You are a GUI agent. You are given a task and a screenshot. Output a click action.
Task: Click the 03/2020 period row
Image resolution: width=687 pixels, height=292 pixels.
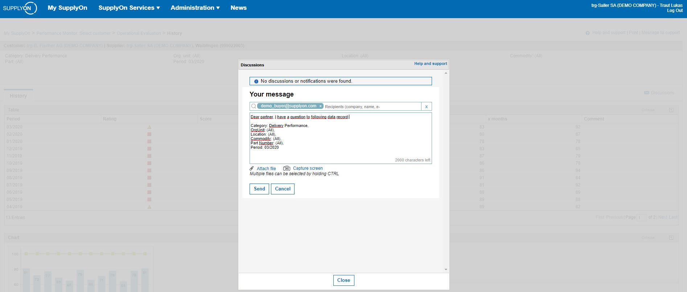(x=15, y=127)
